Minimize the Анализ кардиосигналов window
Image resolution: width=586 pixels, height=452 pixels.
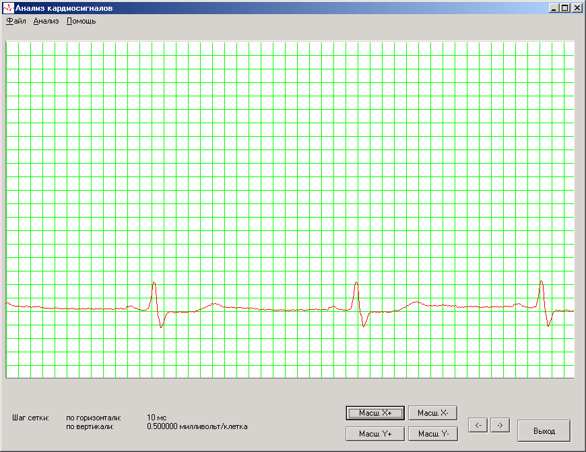(554, 8)
